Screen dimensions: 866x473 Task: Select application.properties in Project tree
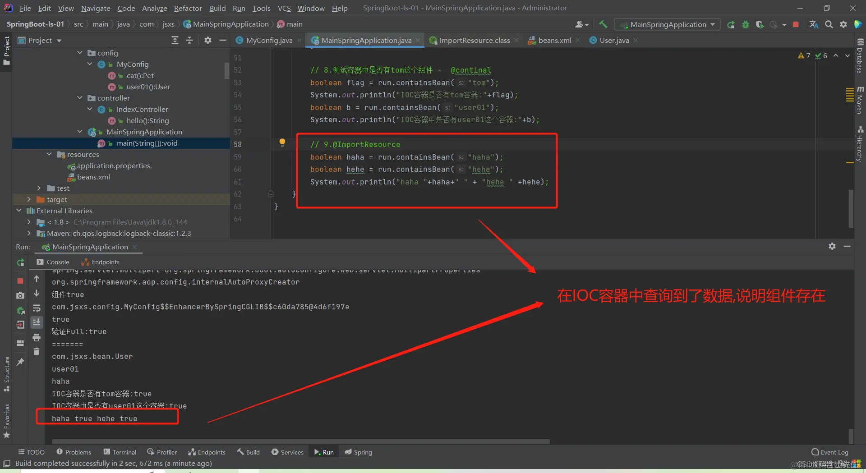[x=113, y=165]
